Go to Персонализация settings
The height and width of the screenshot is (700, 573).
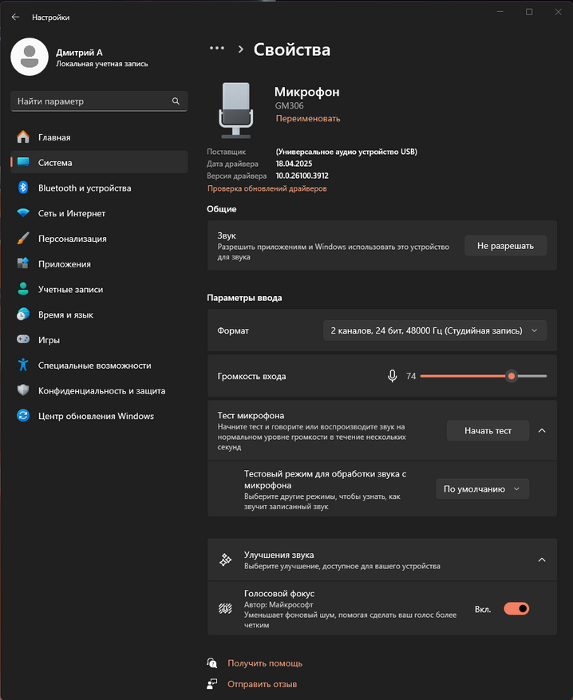72,239
